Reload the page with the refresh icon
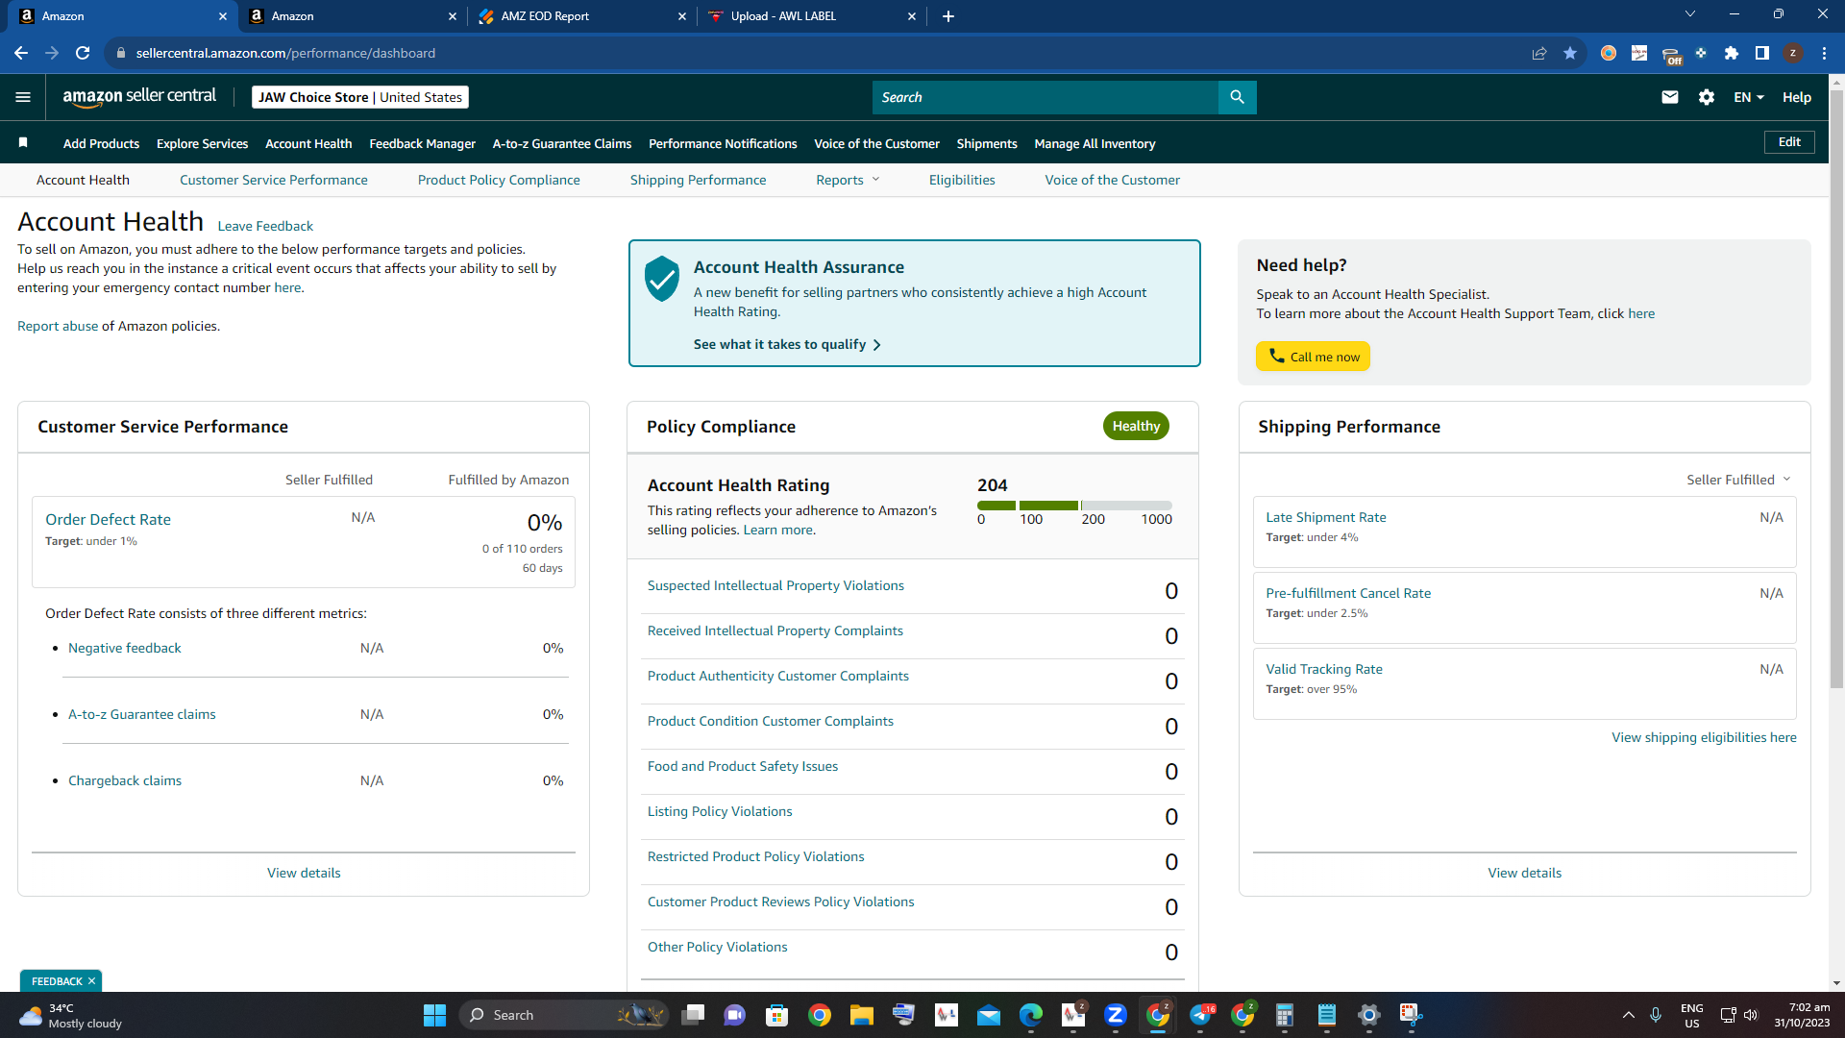Viewport: 1845px width, 1038px height. 83,53
